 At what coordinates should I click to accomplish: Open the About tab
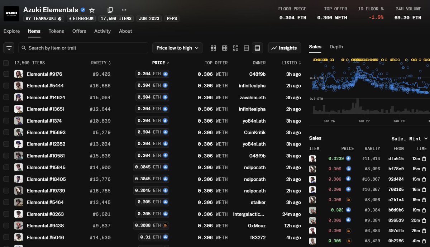coord(125,31)
